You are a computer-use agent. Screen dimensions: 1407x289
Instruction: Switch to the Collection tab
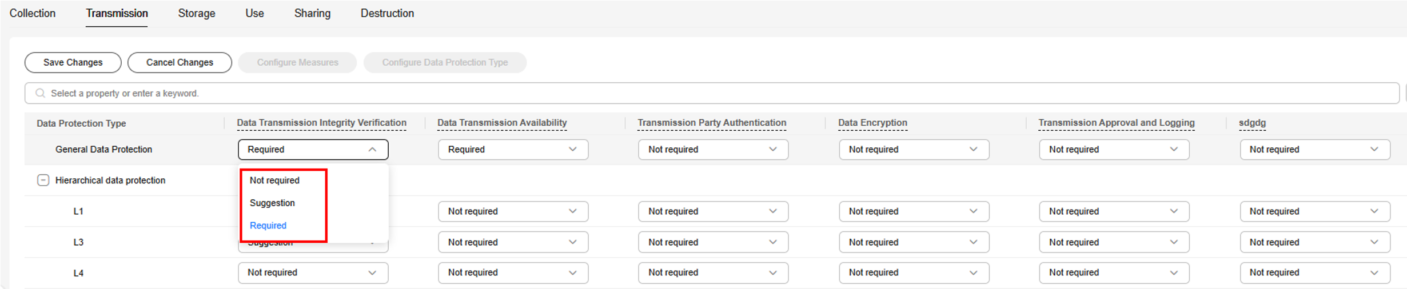(33, 13)
